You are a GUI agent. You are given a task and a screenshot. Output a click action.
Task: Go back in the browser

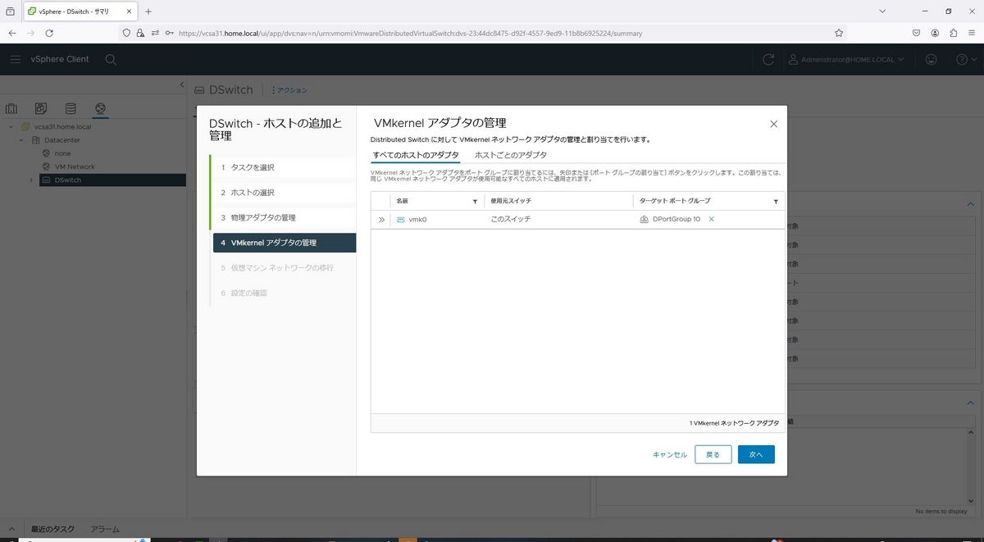(12, 33)
